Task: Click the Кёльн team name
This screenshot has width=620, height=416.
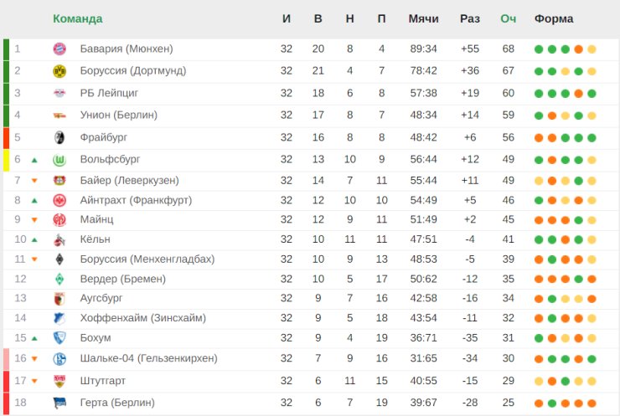Action: pyautogui.click(x=95, y=239)
